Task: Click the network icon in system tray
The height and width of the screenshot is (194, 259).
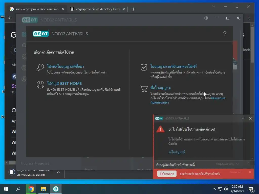Action: (x=220, y=189)
